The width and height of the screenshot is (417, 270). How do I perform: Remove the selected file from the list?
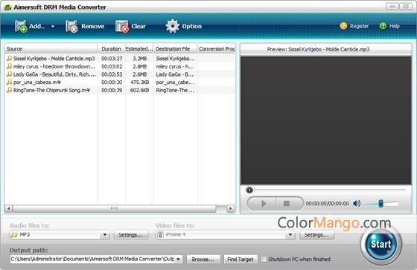pos(71,26)
